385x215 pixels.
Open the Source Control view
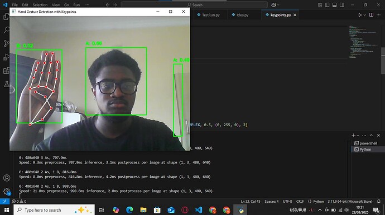(6, 43)
